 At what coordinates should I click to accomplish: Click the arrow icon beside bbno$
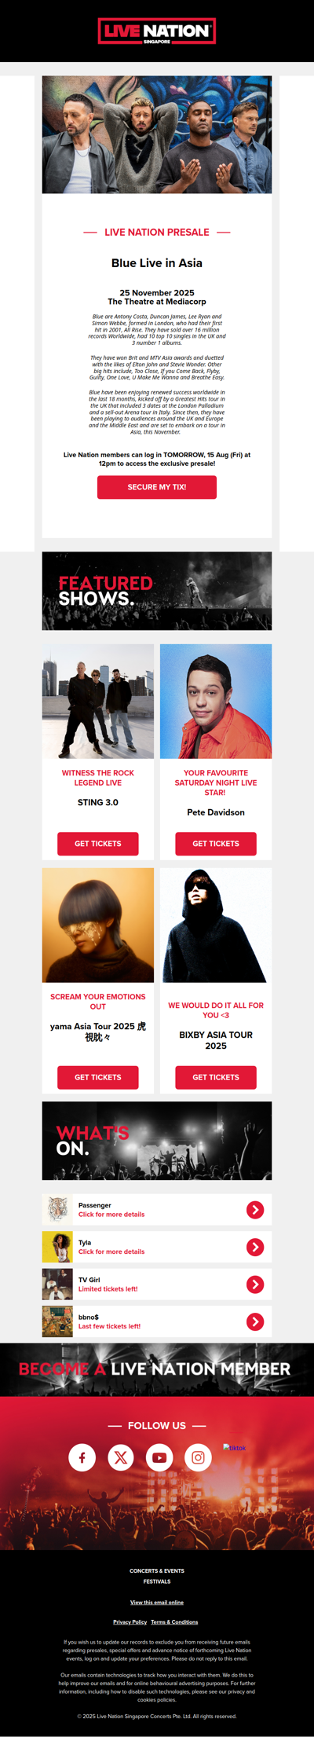[255, 1321]
